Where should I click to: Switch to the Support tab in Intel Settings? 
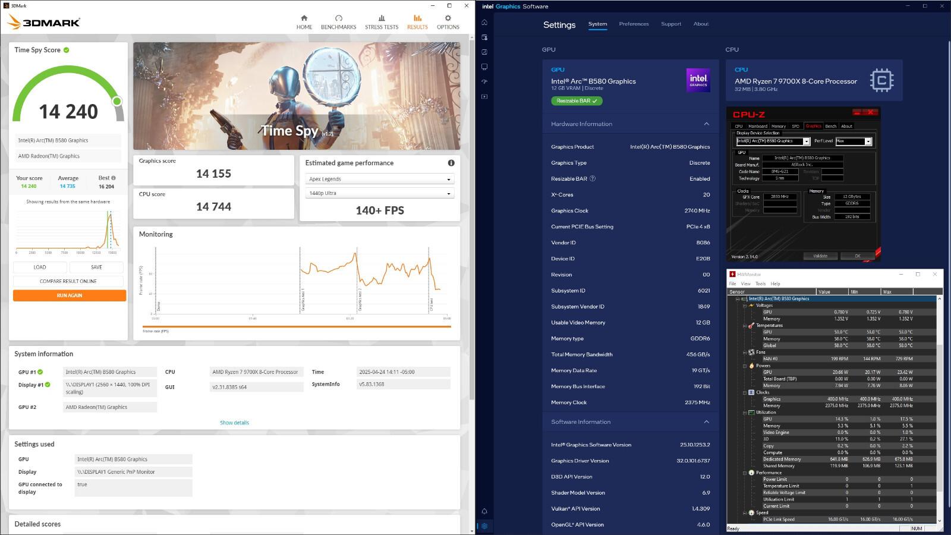click(x=671, y=24)
